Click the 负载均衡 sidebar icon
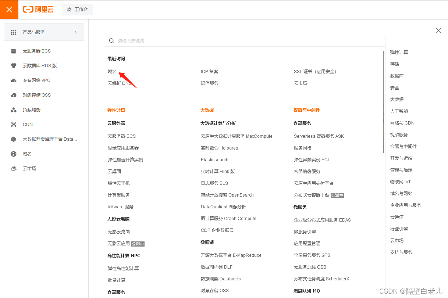The image size is (448, 298). click(14, 110)
